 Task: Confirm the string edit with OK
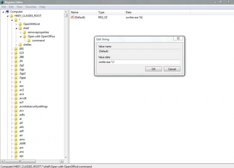pos(153,69)
